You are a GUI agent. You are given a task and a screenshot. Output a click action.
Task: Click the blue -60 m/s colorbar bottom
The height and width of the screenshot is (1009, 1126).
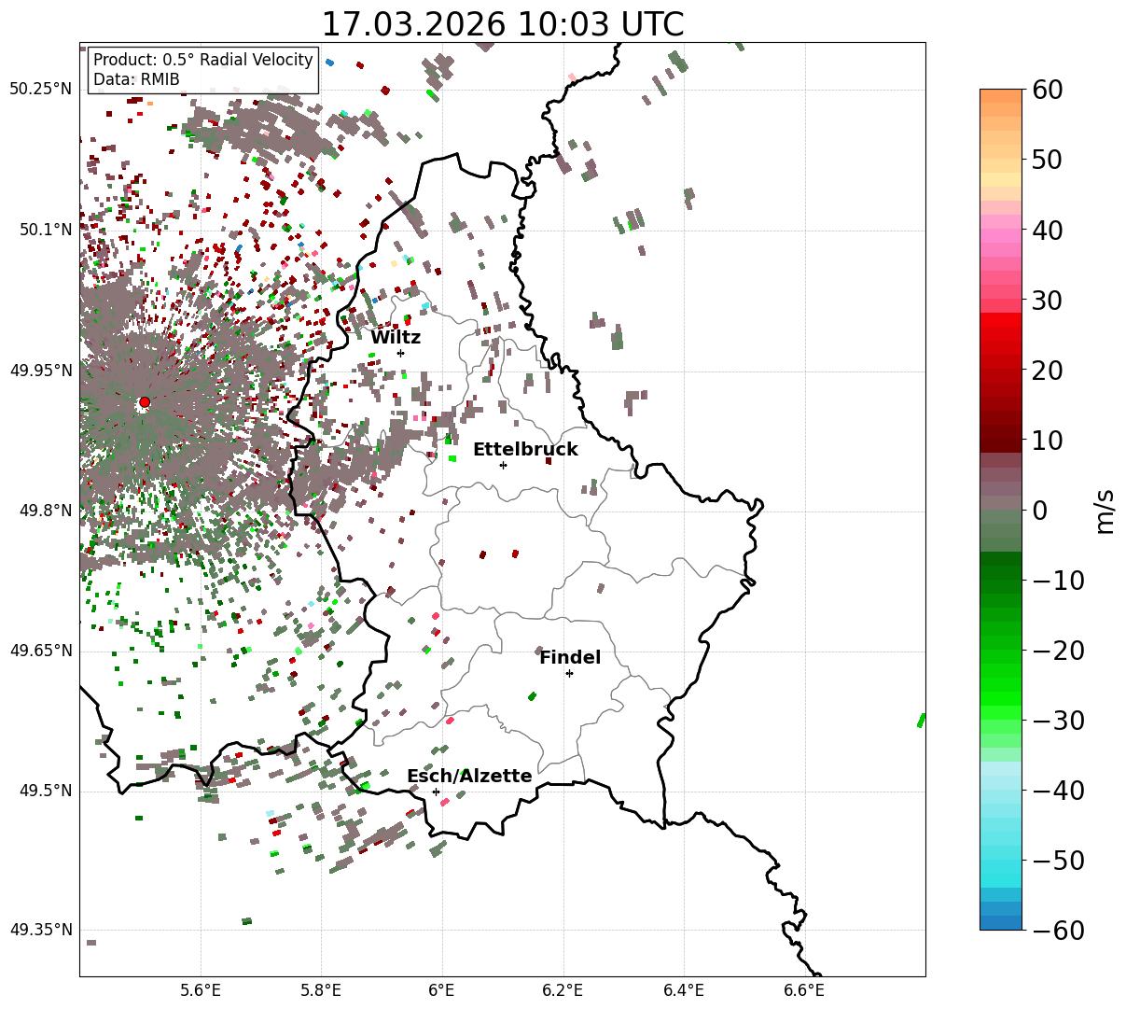click(x=1001, y=922)
